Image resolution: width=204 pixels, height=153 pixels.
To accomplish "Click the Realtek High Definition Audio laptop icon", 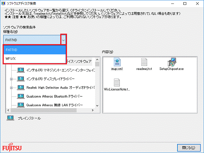I will point(21,88).
